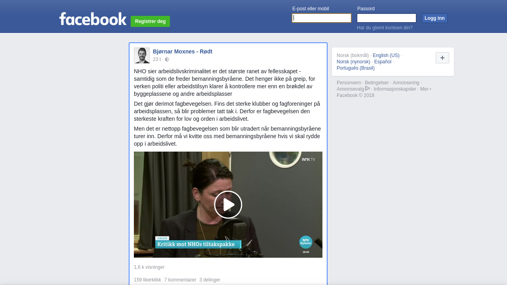The image size is (507, 285).
Task: Switch language to Norsk (nynorsk)
Action: coord(353,62)
